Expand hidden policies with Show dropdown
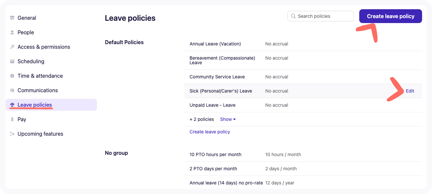 [228, 119]
